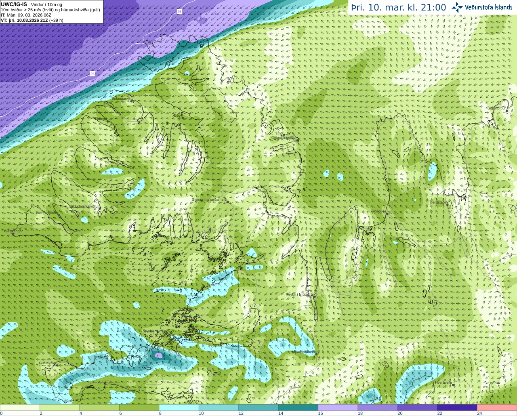Image resolution: width=517 pixels, height=416 pixels.
Task: Click the legend tick value '24'
Action: click(479, 413)
